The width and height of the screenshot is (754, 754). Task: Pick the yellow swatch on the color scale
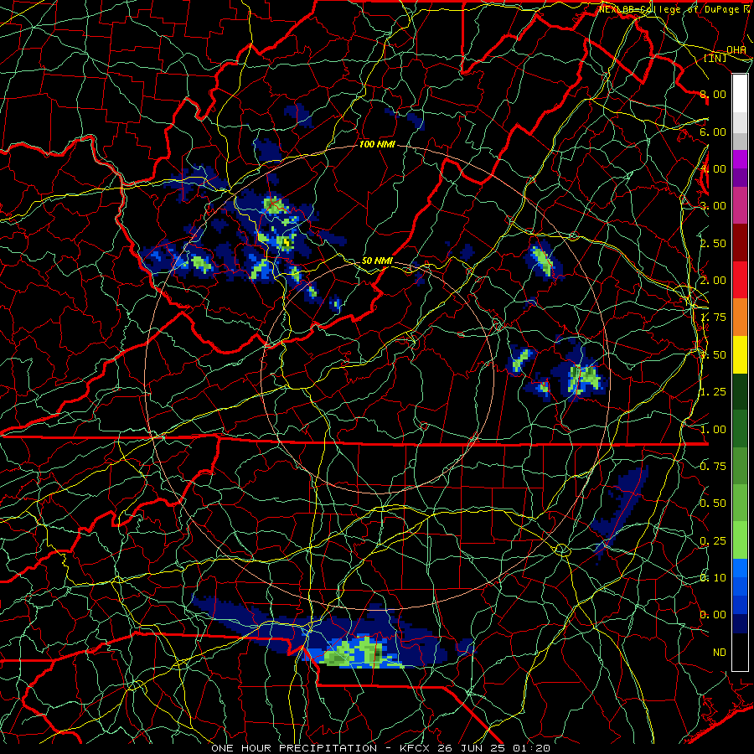740,354
